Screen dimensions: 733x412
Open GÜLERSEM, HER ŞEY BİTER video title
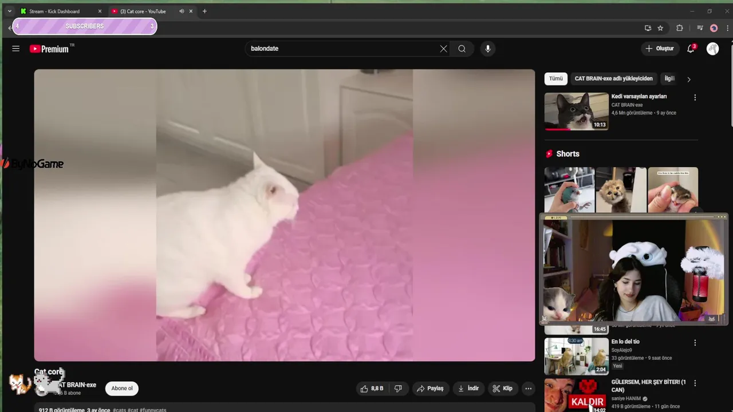pos(648,386)
